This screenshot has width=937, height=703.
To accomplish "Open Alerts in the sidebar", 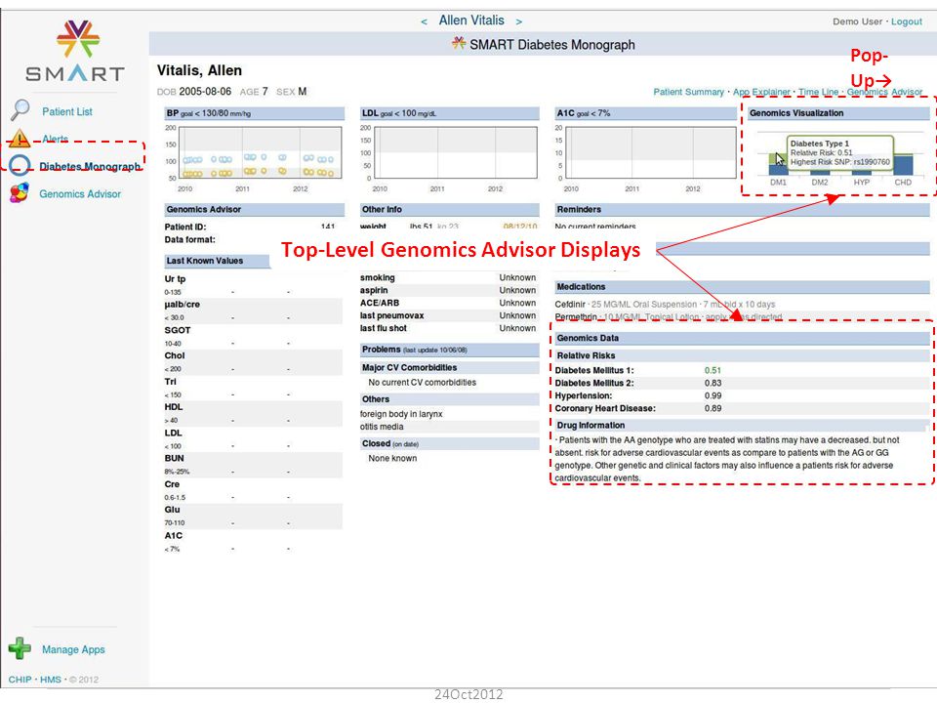I will (x=55, y=139).
